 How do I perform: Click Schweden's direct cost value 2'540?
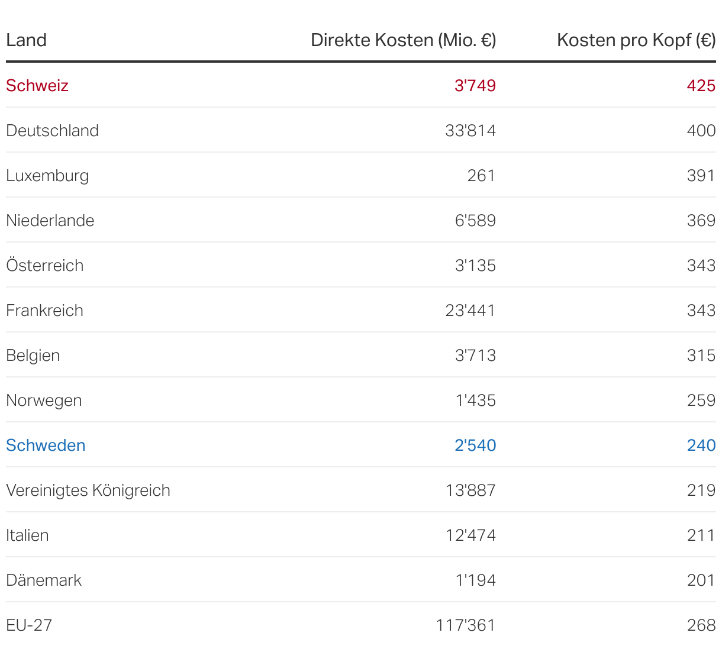[x=475, y=446]
